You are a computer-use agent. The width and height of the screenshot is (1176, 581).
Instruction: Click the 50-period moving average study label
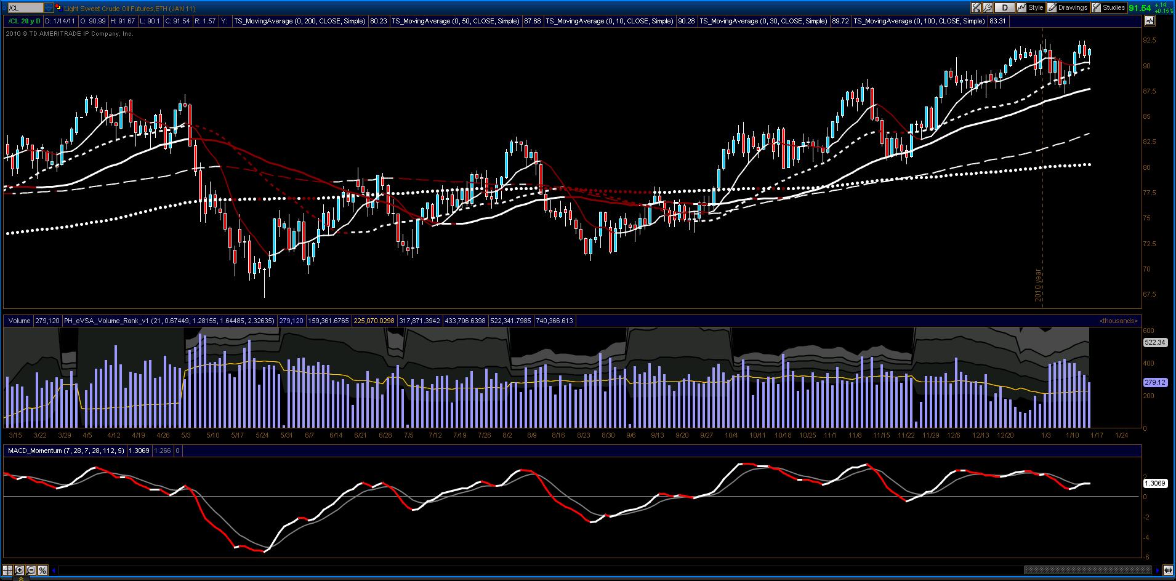coord(456,21)
